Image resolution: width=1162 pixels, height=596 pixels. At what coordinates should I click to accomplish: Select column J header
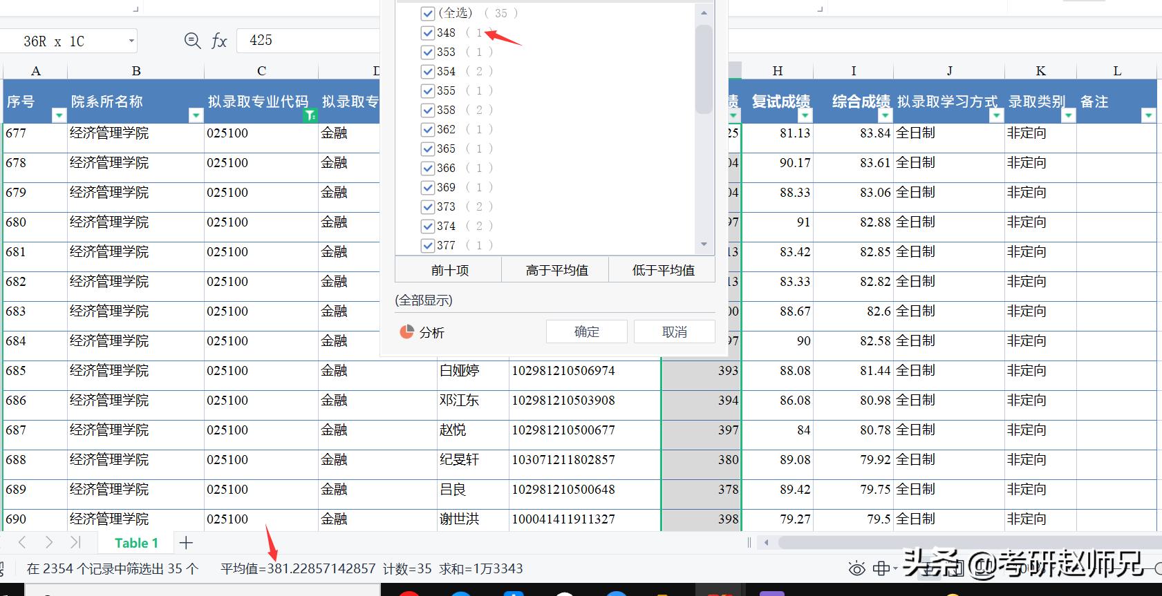(x=949, y=70)
